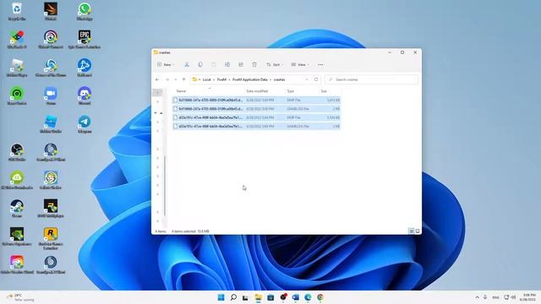The width and height of the screenshot is (541, 304).
Task: Open the New item dropdown in File Explorer
Action: tap(166, 64)
